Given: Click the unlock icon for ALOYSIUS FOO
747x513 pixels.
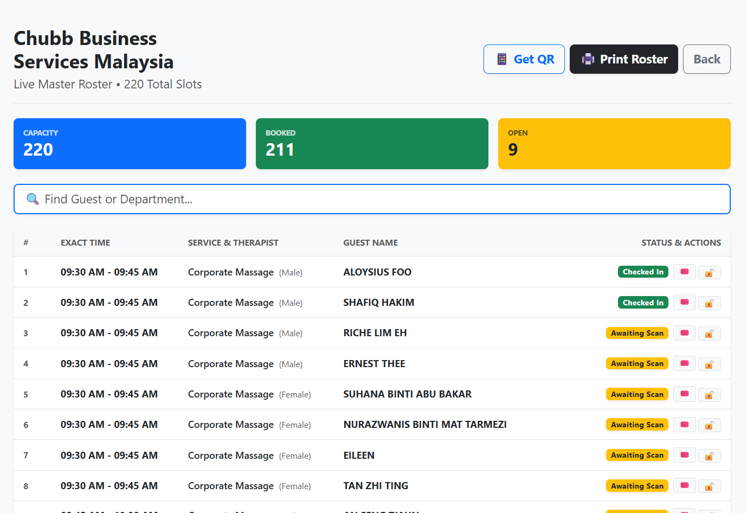Looking at the screenshot, I should (709, 272).
